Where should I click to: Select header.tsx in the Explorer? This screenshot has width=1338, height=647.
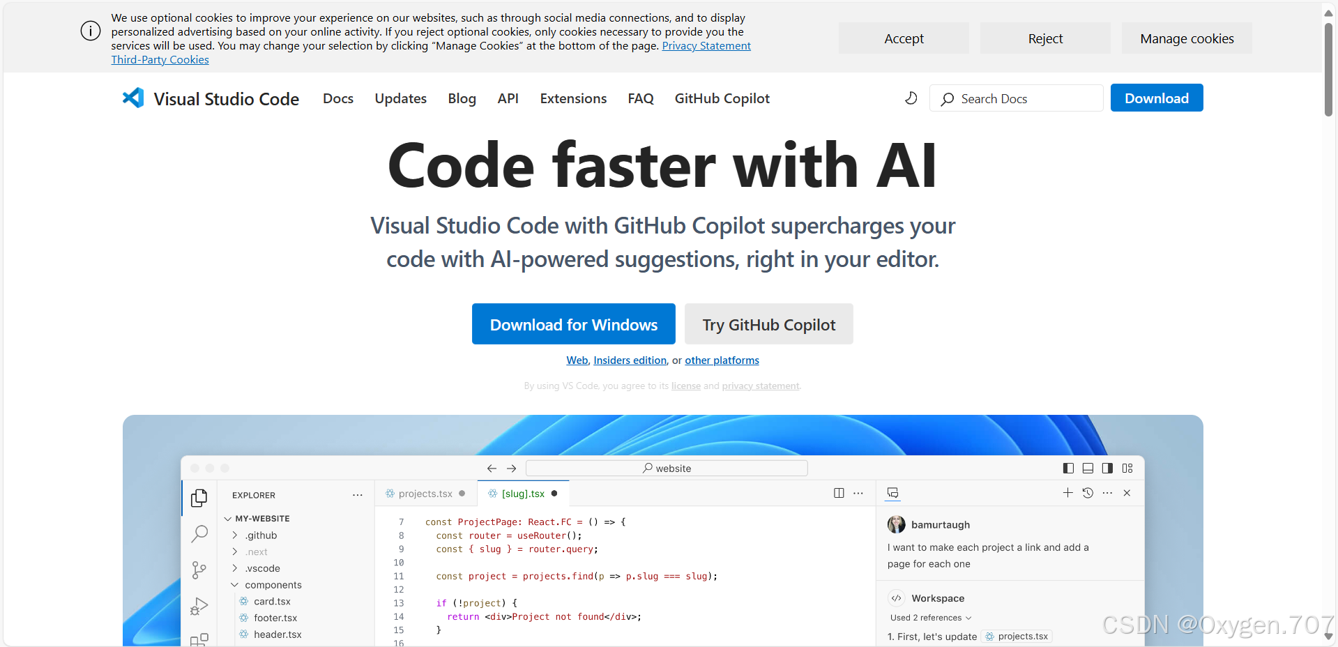click(x=278, y=634)
